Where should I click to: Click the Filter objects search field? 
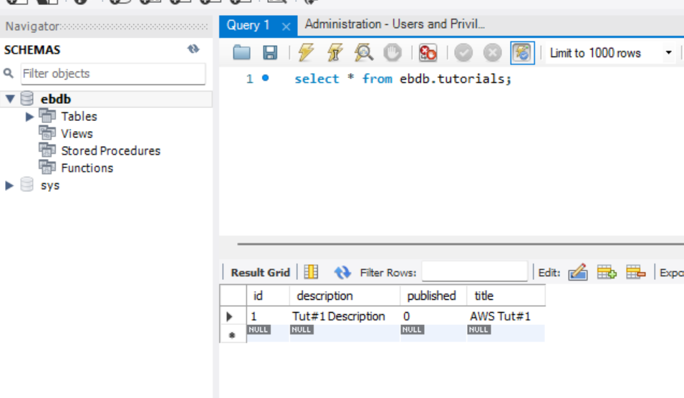tap(113, 73)
